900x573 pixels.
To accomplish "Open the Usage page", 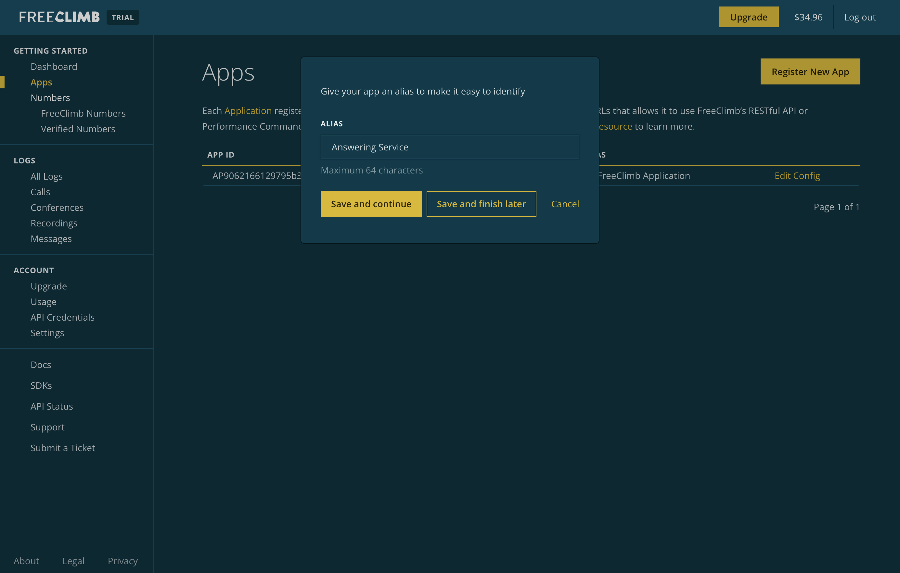I will pos(43,302).
